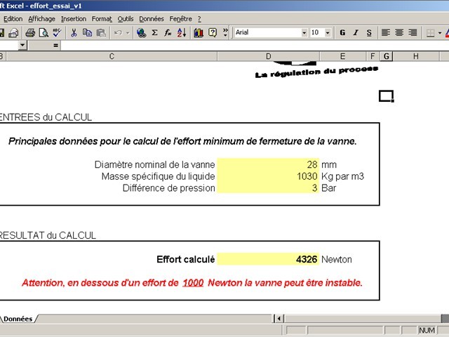Toggle bold formatting with the G button
449x337 pixels.
(x=342, y=33)
